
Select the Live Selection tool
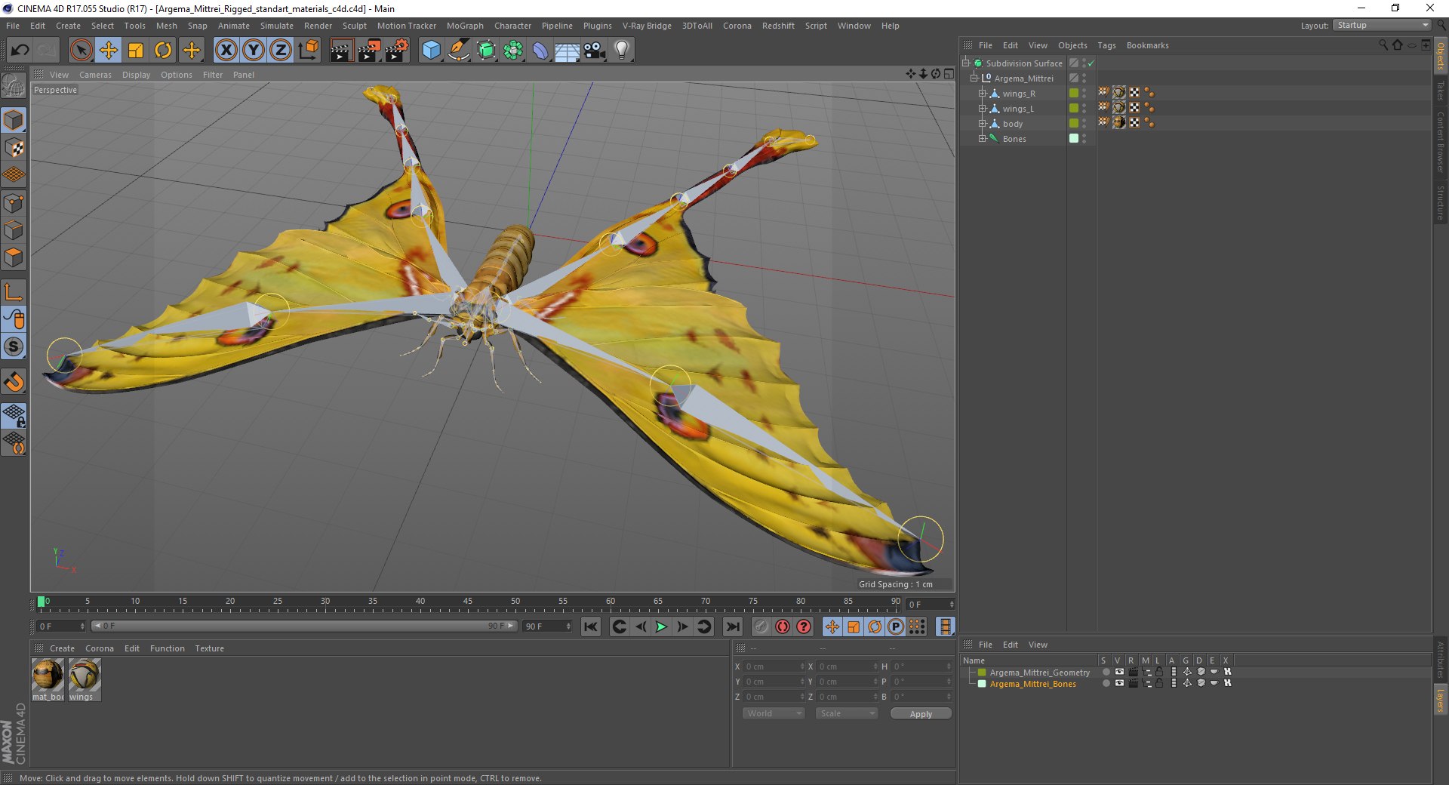coord(81,51)
